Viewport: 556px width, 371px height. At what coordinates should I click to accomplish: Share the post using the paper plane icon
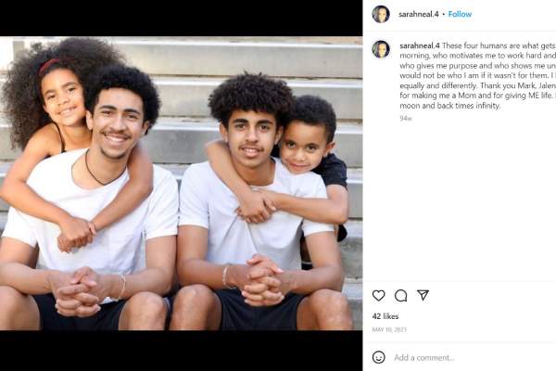click(x=423, y=295)
